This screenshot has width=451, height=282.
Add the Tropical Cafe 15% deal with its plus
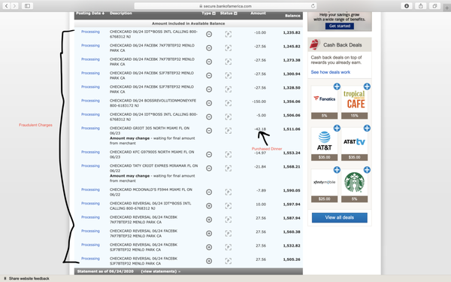367,86
